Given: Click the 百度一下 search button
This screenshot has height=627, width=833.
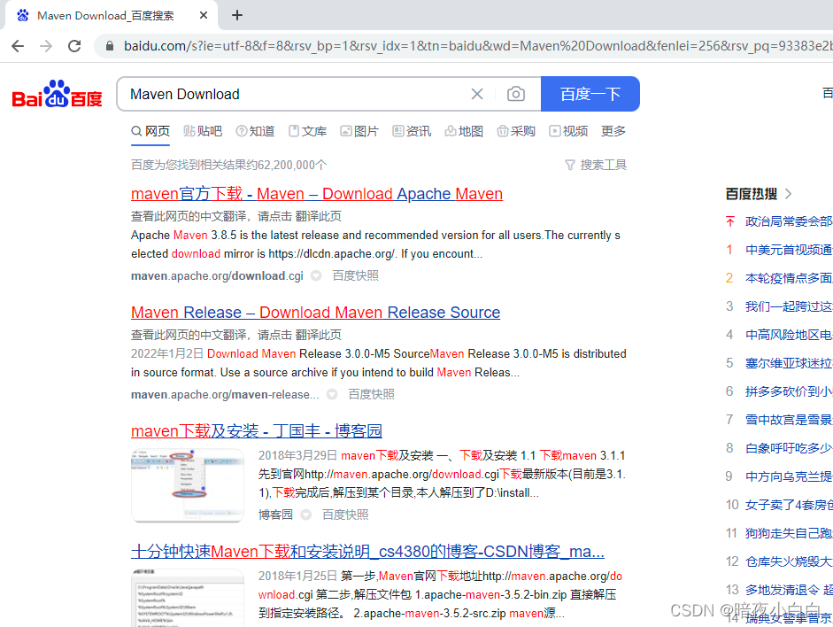Looking at the screenshot, I should (x=590, y=94).
